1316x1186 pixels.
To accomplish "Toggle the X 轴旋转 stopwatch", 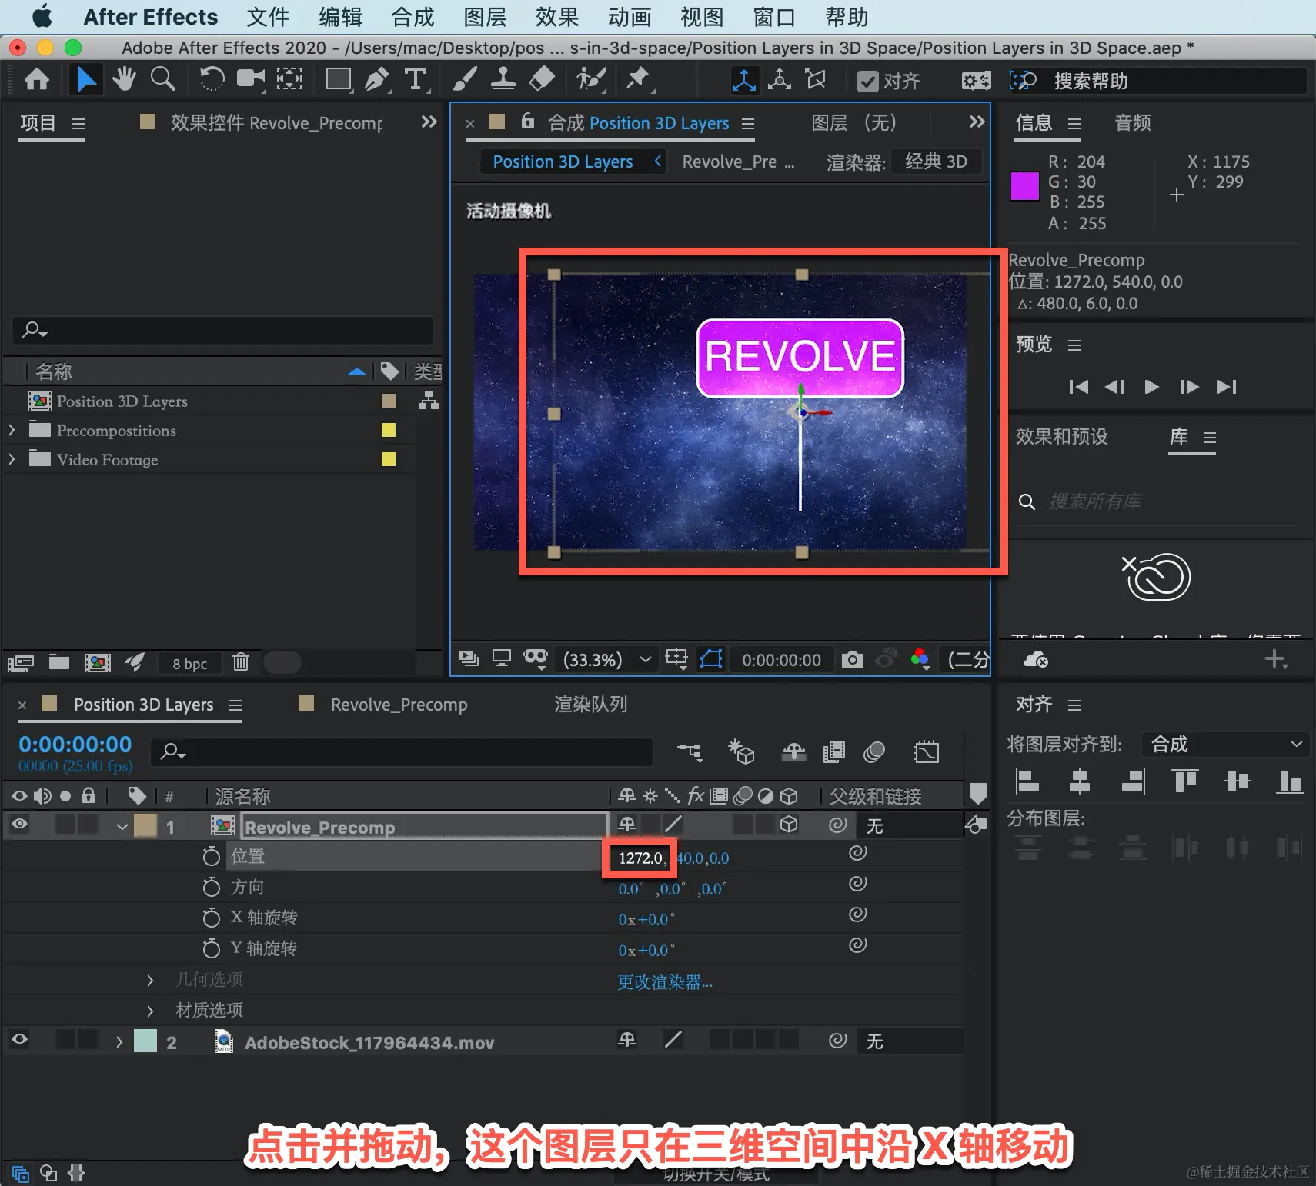I will (211, 918).
